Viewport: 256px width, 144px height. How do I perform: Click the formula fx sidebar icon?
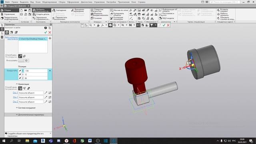coord(2,33)
